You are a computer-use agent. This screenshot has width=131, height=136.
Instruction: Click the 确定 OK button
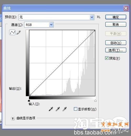tap(116, 17)
